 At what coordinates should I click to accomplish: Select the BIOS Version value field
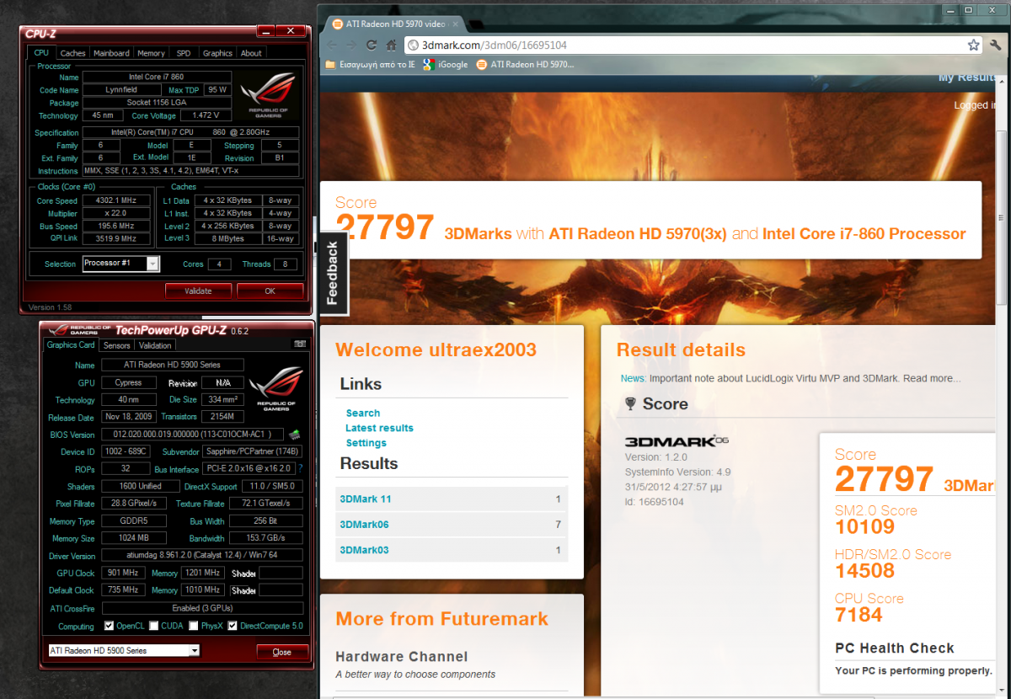[194, 435]
